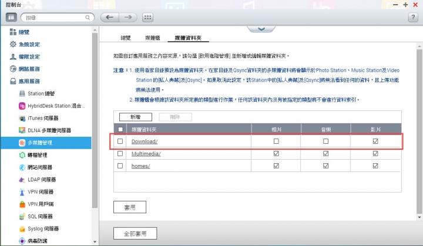The height and width of the screenshot is (246, 423).
Task: Click the HybridDesk Station icon
Action: [22, 106]
